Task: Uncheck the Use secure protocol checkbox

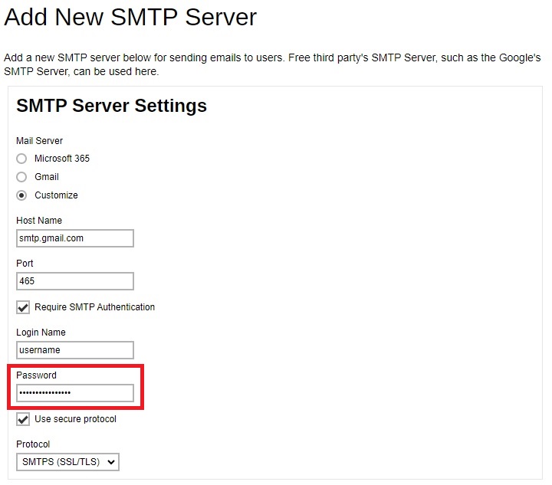Action: (x=23, y=419)
